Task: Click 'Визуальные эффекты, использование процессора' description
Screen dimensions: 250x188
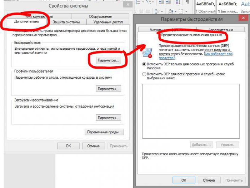Action: (x=67, y=50)
